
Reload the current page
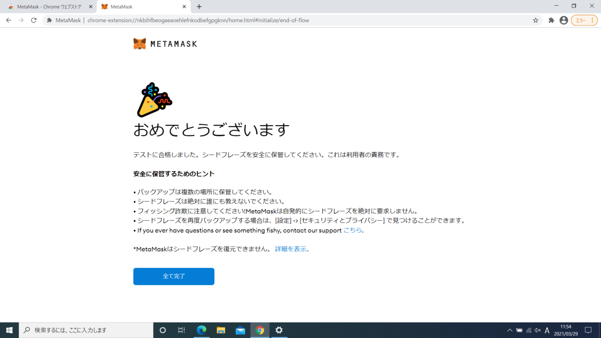click(x=34, y=21)
